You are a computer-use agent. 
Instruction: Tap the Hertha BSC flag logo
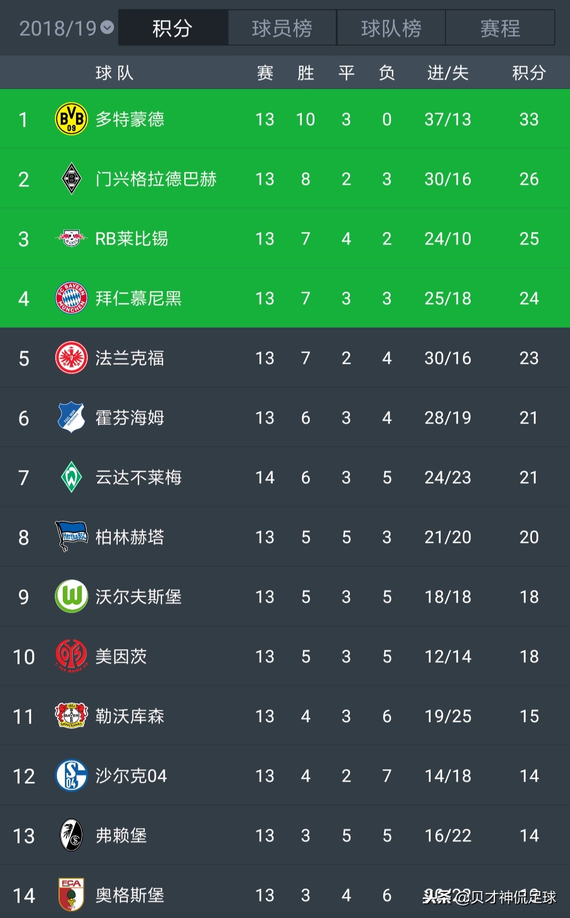(x=71, y=537)
